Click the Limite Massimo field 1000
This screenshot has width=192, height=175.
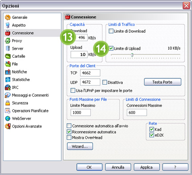coord(81,112)
